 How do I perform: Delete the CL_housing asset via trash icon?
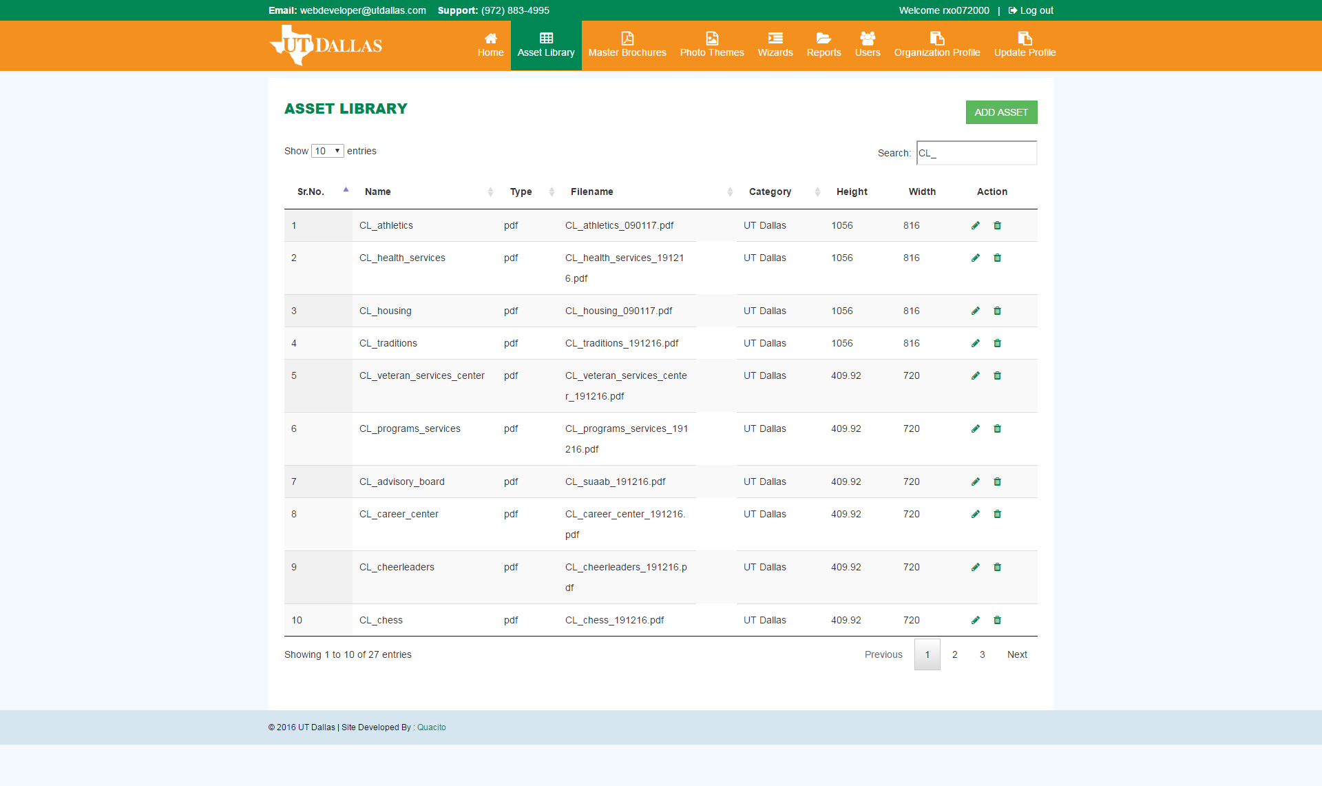[997, 311]
